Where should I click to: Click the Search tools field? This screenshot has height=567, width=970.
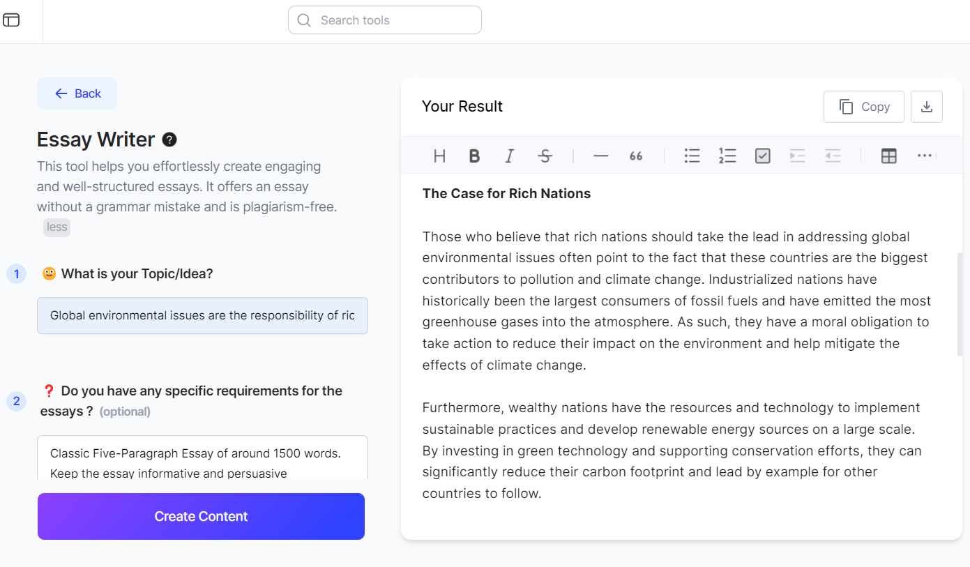(x=385, y=20)
